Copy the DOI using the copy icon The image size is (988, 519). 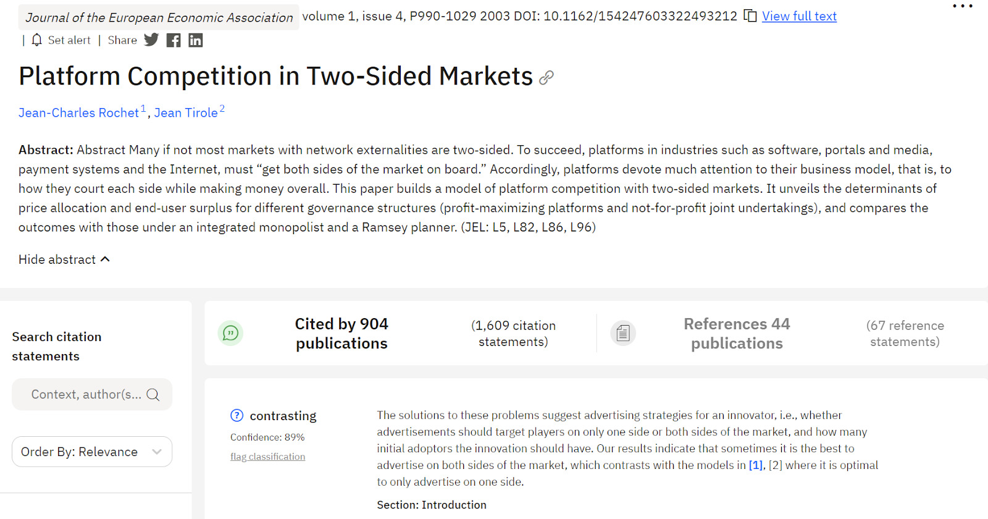[x=749, y=17]
